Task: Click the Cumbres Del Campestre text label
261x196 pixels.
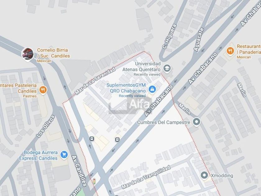Action: 163,122
